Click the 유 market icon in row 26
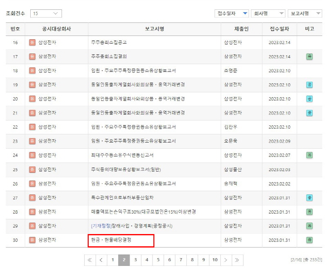Image resolution: width=327 pixels, height=270 pixels. (x=32, y=183)
